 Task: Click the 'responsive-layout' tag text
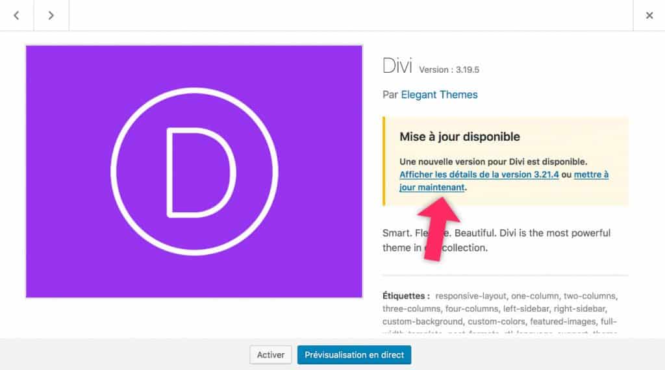coord(471,296)
